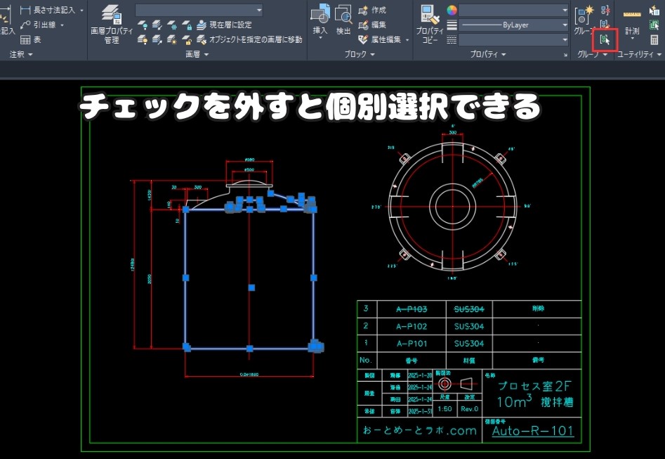This screenshot has height=459, width=665.
Task: Click the layer Lock padlock icon
Action: pos(187,25)
